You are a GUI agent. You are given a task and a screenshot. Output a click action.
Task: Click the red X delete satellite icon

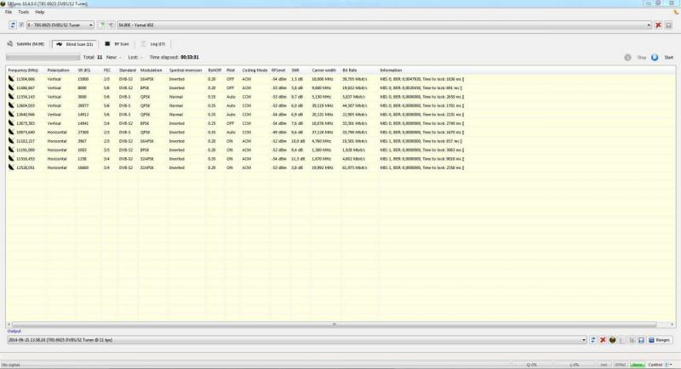(x=658, y=26)
